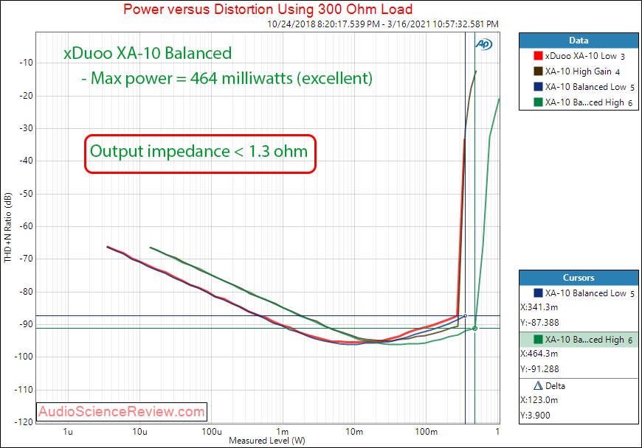Select highlighted 'XA-10 Ba...ced High' cursor row
642x448 pixels.
point(579,340)
